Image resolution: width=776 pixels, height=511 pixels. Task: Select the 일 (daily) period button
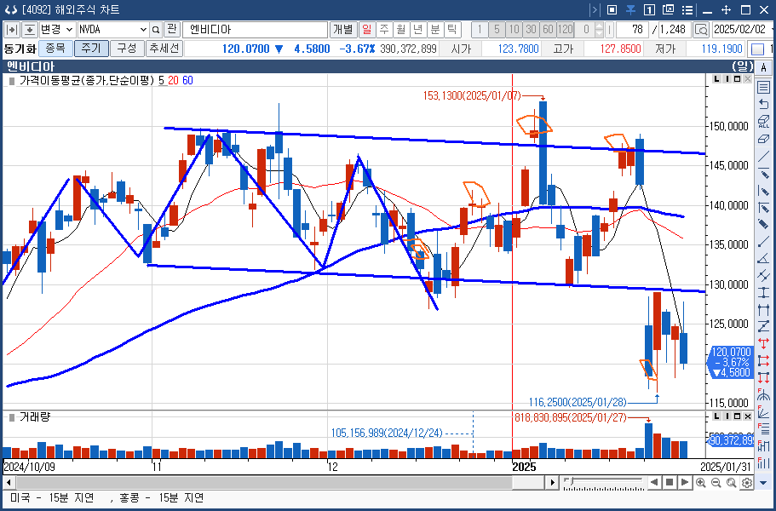click(x=367, y=30)
